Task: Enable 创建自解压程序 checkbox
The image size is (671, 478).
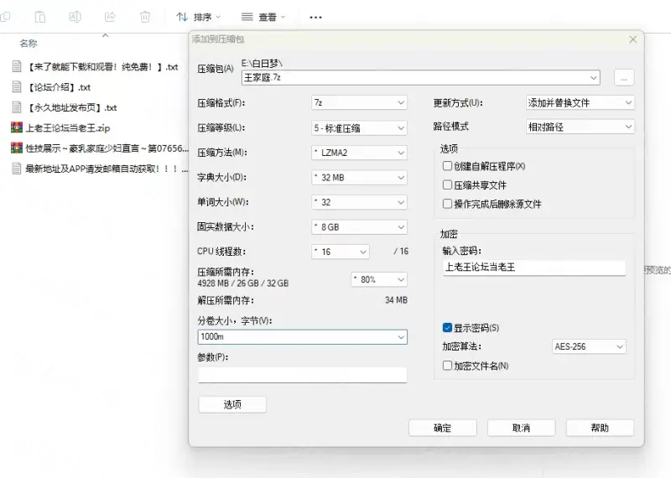Action: [x=448, y=166]
